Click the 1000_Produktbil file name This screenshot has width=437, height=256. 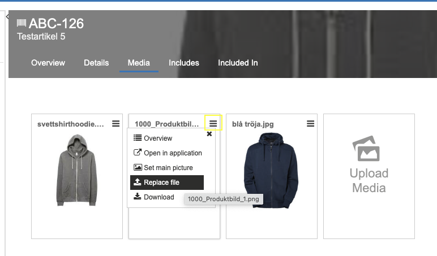[x=166, y=124]
